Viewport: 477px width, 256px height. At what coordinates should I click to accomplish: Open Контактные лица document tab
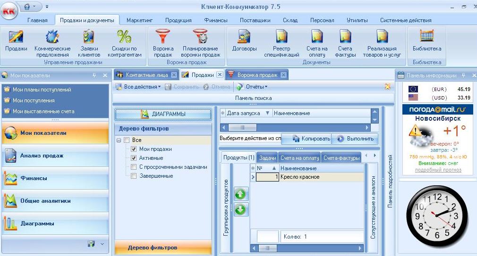pyautogui.click(x=146, y=74)
